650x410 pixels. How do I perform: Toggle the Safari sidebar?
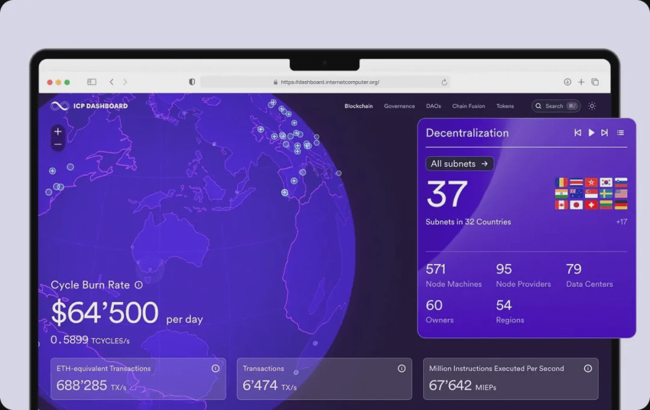(x=92, y=82)
